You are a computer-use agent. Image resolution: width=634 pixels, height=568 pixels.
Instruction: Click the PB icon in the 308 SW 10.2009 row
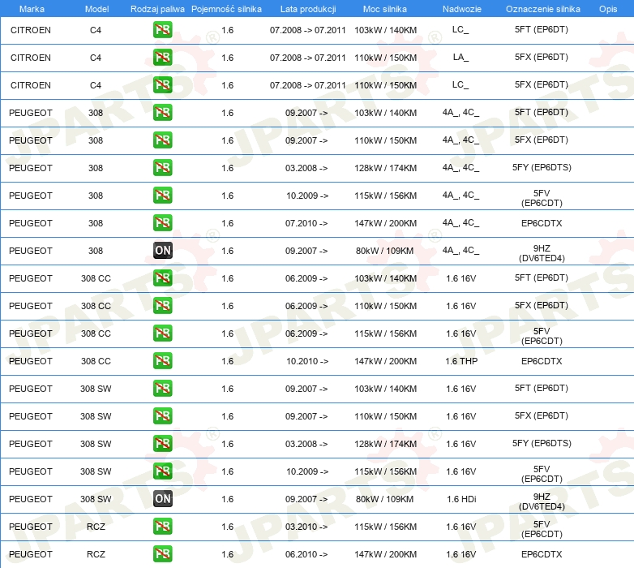(162, 471)
